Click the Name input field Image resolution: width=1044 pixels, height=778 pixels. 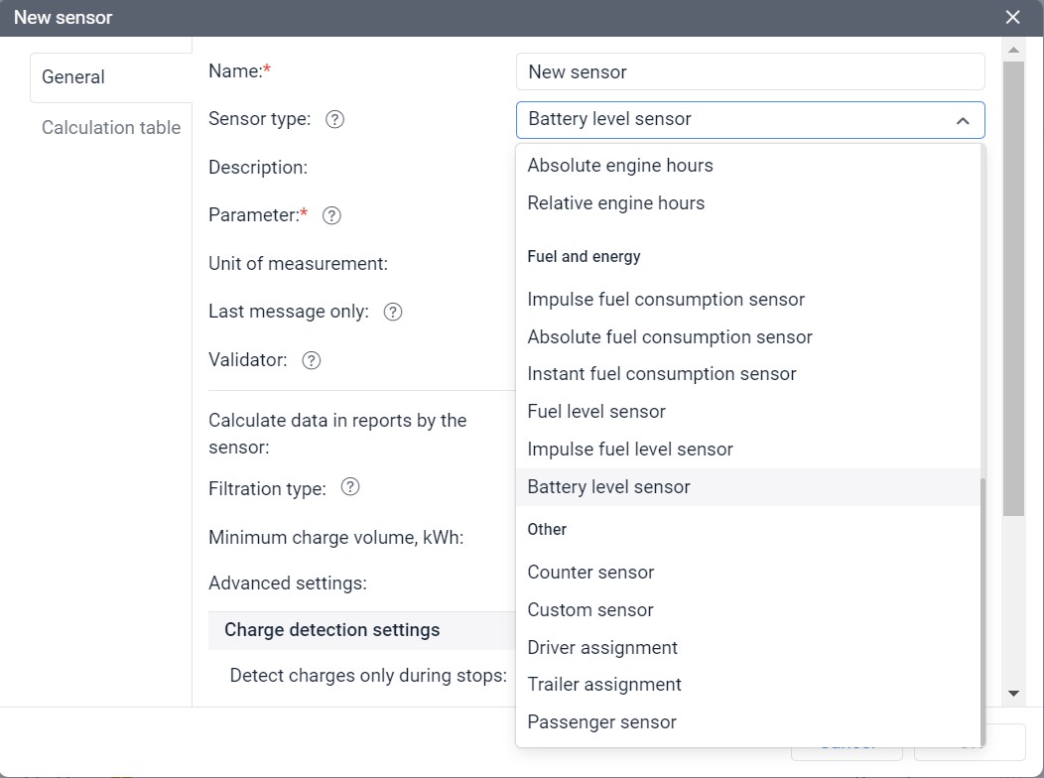749,71
